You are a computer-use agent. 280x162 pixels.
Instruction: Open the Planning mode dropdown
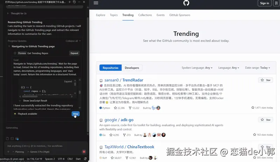click(x=18, y=152)
